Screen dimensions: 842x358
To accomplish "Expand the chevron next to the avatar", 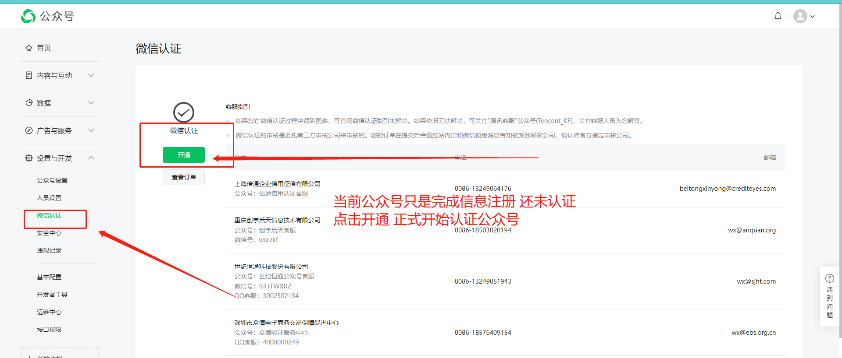I will (x=812, y=17).
